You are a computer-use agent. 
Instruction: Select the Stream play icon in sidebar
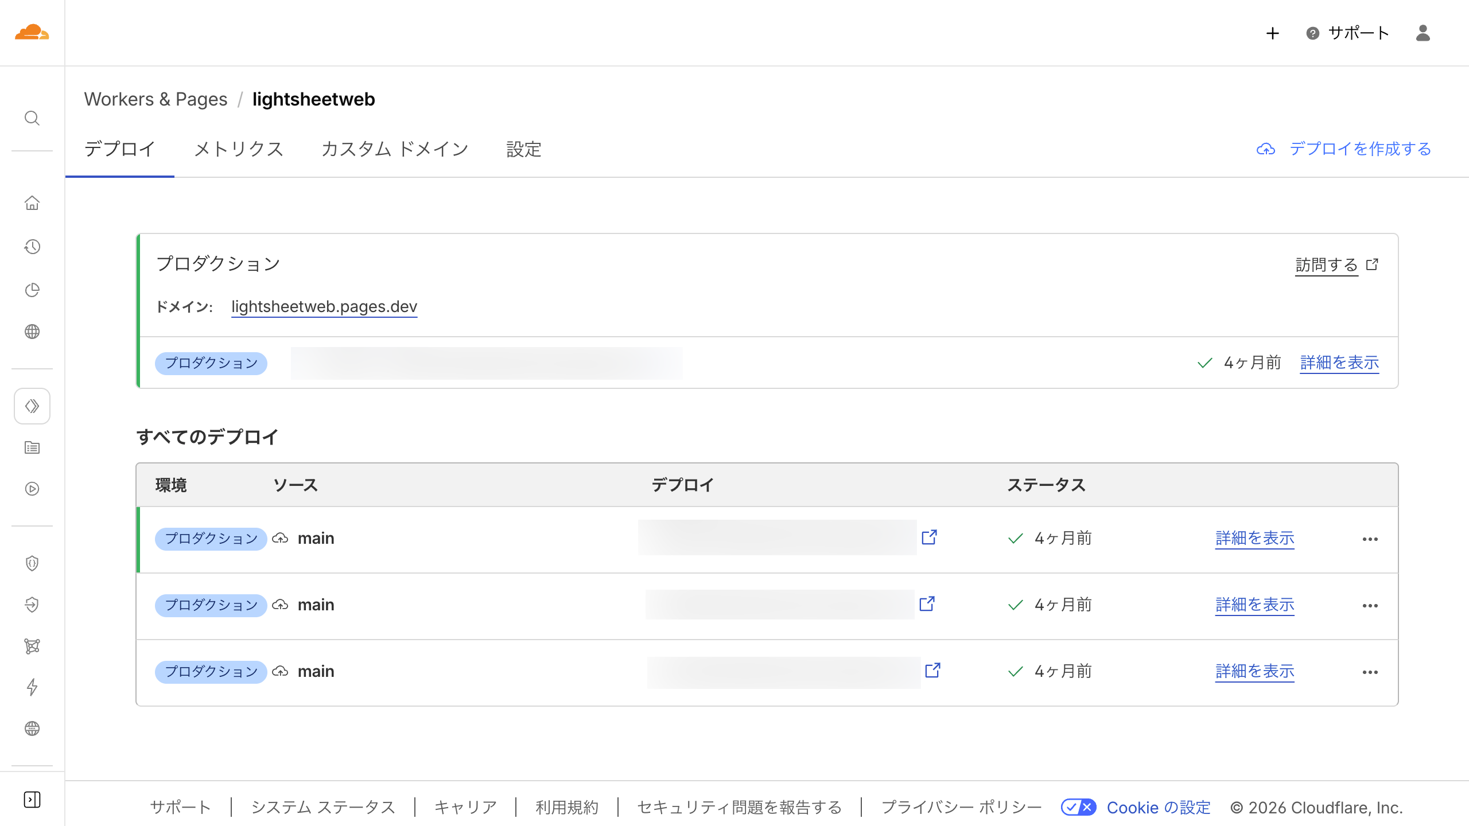click(x=32, y=489)
